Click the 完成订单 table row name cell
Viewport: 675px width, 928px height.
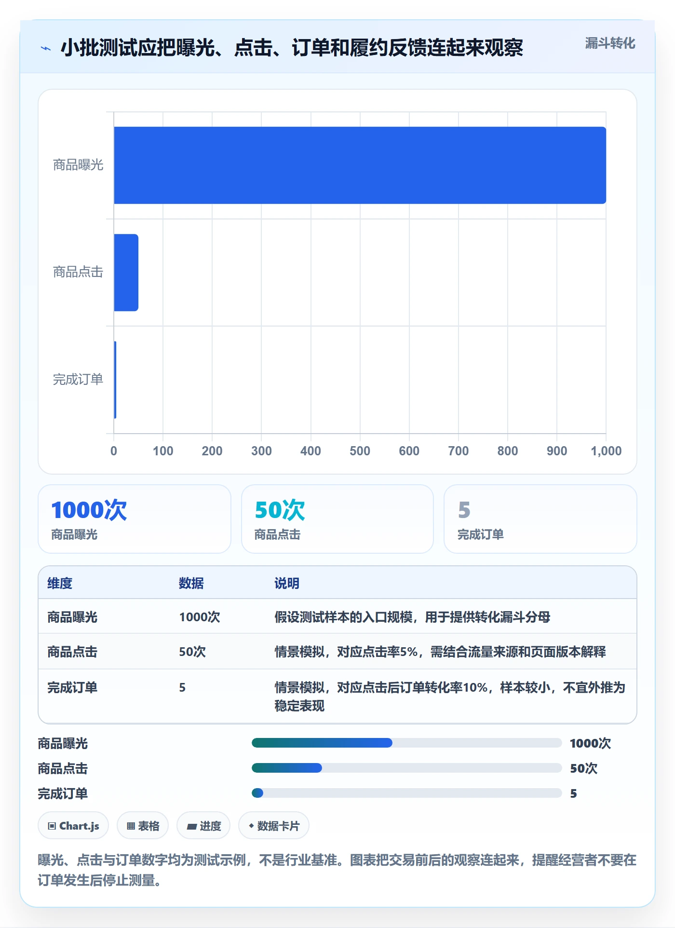(72, 687)
